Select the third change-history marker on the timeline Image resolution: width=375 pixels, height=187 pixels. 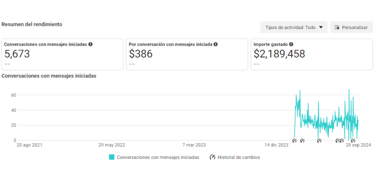(x=319, y=141)
